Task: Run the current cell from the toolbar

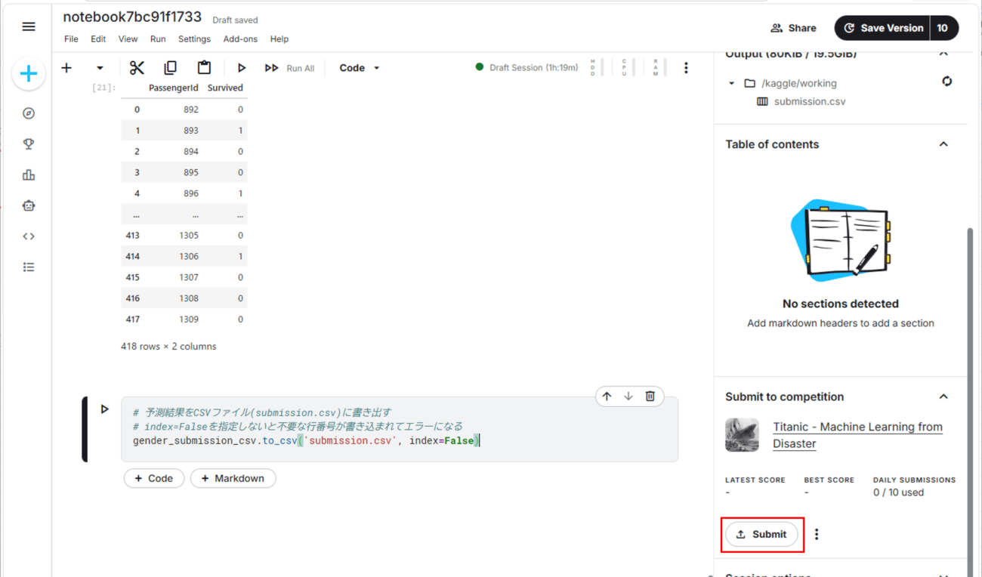Action: click(x=241, y=68)
